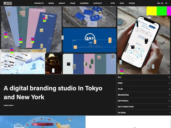Open the blue business cards photo

[x=89, y=17]
